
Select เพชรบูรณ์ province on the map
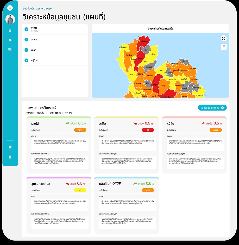(155, 84)
